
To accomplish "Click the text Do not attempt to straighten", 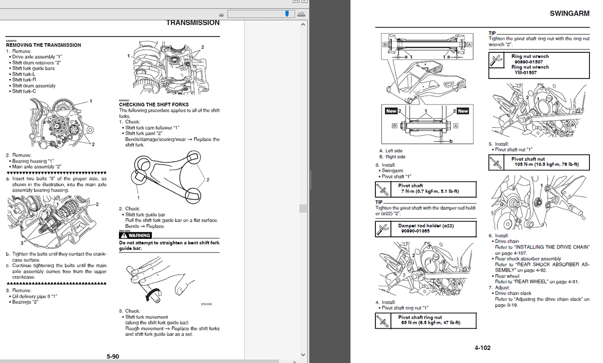I will (151, 243).
